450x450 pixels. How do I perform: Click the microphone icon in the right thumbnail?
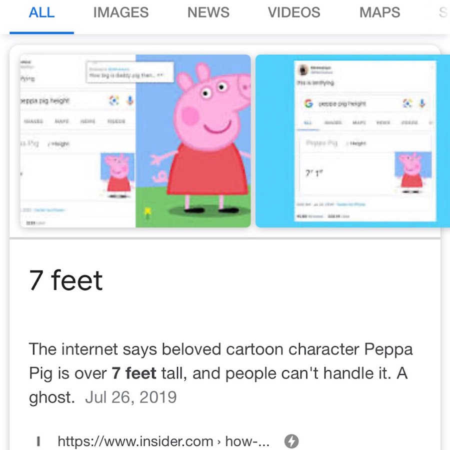(422, 103)
